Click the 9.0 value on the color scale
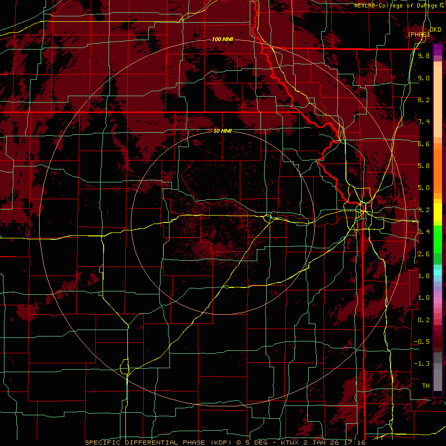 424,78
